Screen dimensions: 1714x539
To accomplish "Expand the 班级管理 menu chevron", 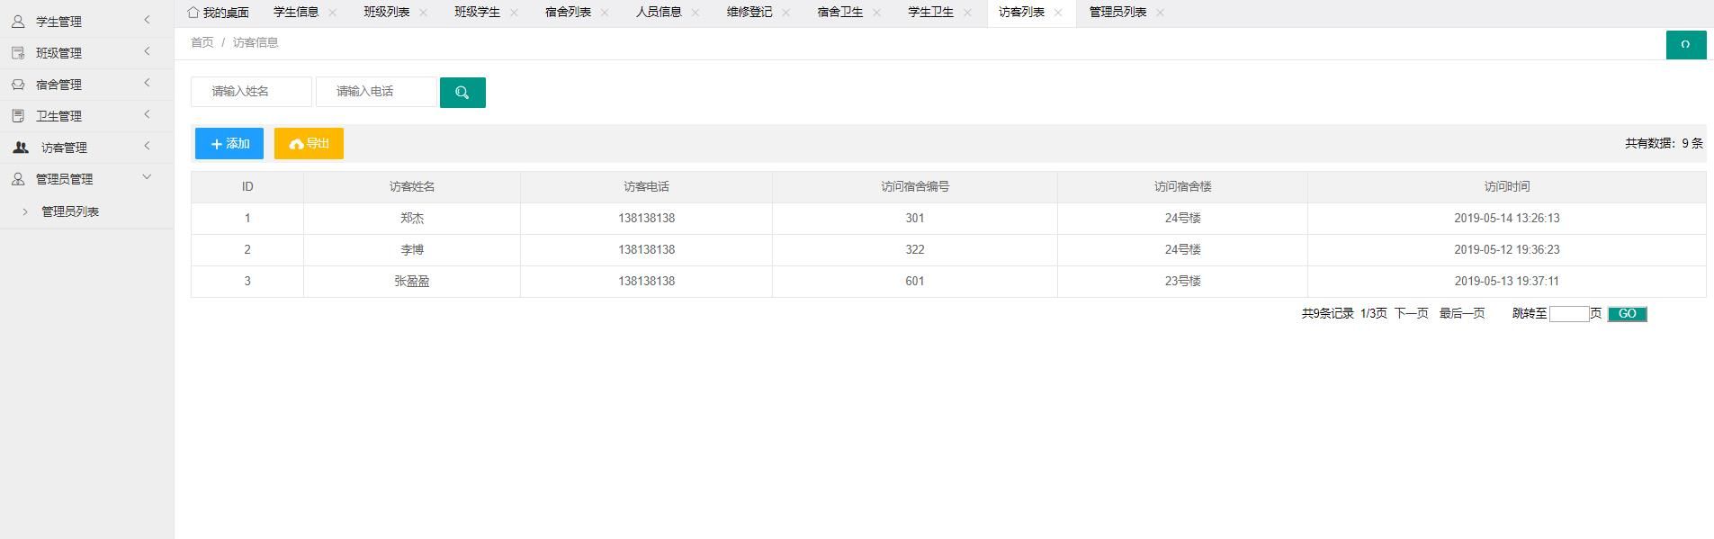I will point(147,51).
